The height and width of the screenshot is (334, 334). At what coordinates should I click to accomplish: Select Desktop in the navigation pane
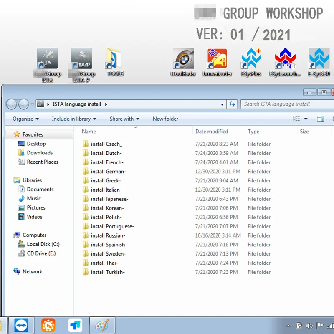(36, 144)
